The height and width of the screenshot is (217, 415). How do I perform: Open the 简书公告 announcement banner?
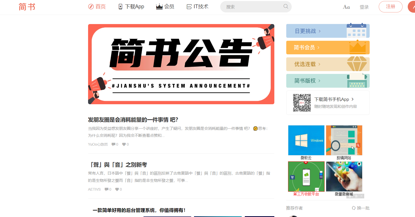click(x=181, y=64)
